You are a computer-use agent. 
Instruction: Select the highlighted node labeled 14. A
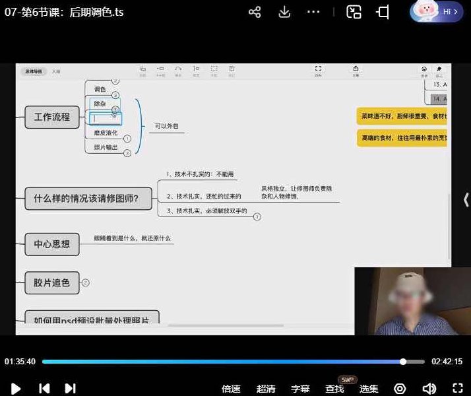[439, 99]
